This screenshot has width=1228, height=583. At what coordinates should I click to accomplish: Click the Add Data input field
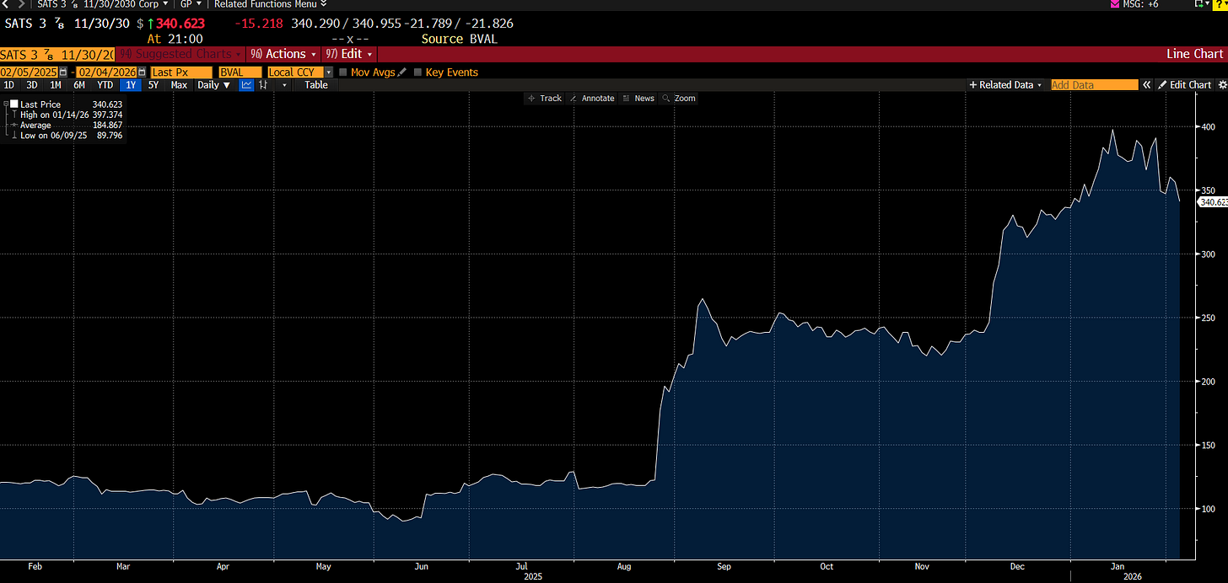[x=1094, y=85]
